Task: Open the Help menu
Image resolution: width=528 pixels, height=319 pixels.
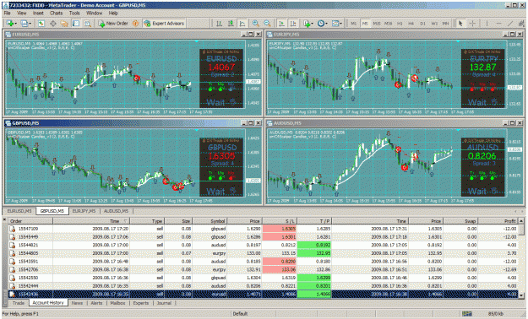Action: 113,14
